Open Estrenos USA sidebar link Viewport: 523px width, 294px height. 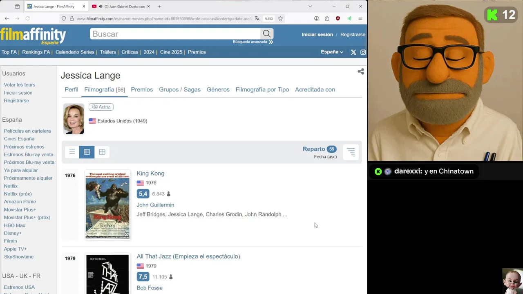coord(19,287)
